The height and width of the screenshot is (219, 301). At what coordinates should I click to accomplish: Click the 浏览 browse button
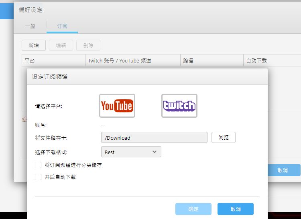click(x=224, y=137)
